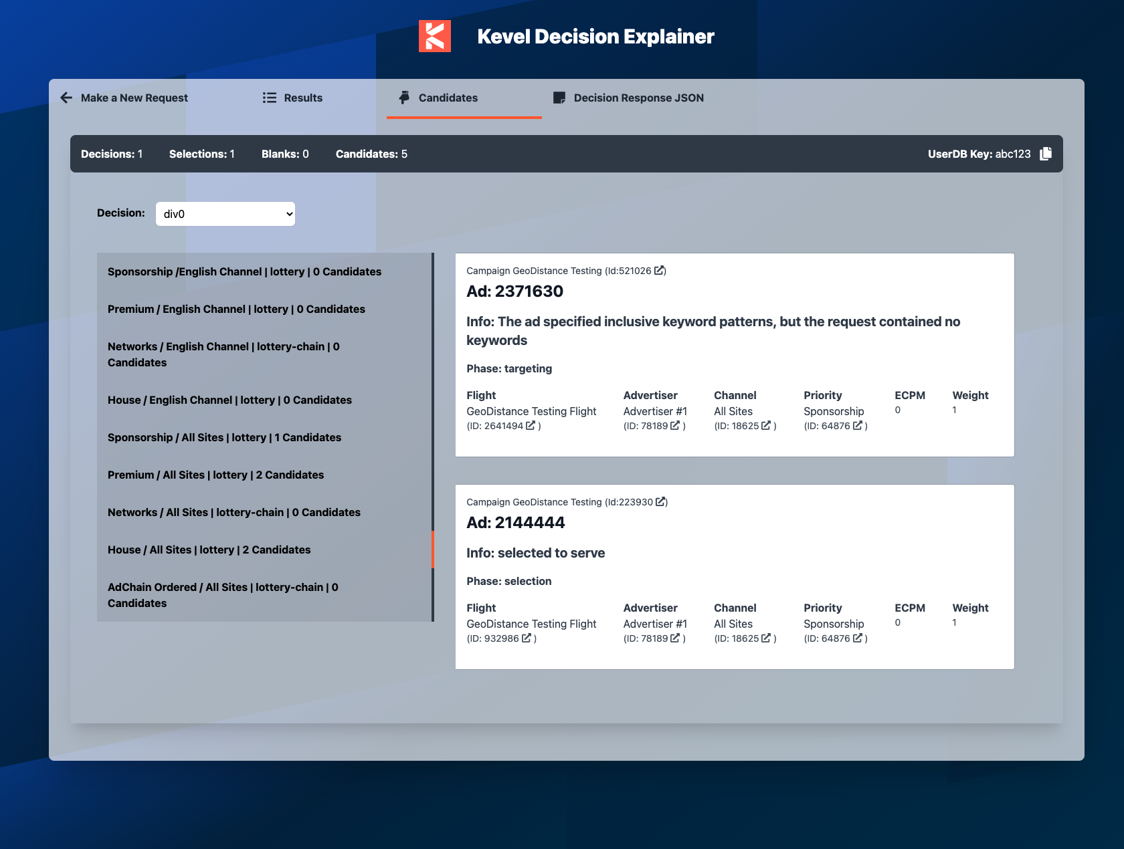Click the Candidates pin icon
This screenshot has height=849, width=1124.
pos(404,98)
